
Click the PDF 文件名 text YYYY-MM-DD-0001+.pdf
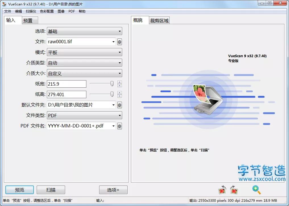tap(76, 126)
